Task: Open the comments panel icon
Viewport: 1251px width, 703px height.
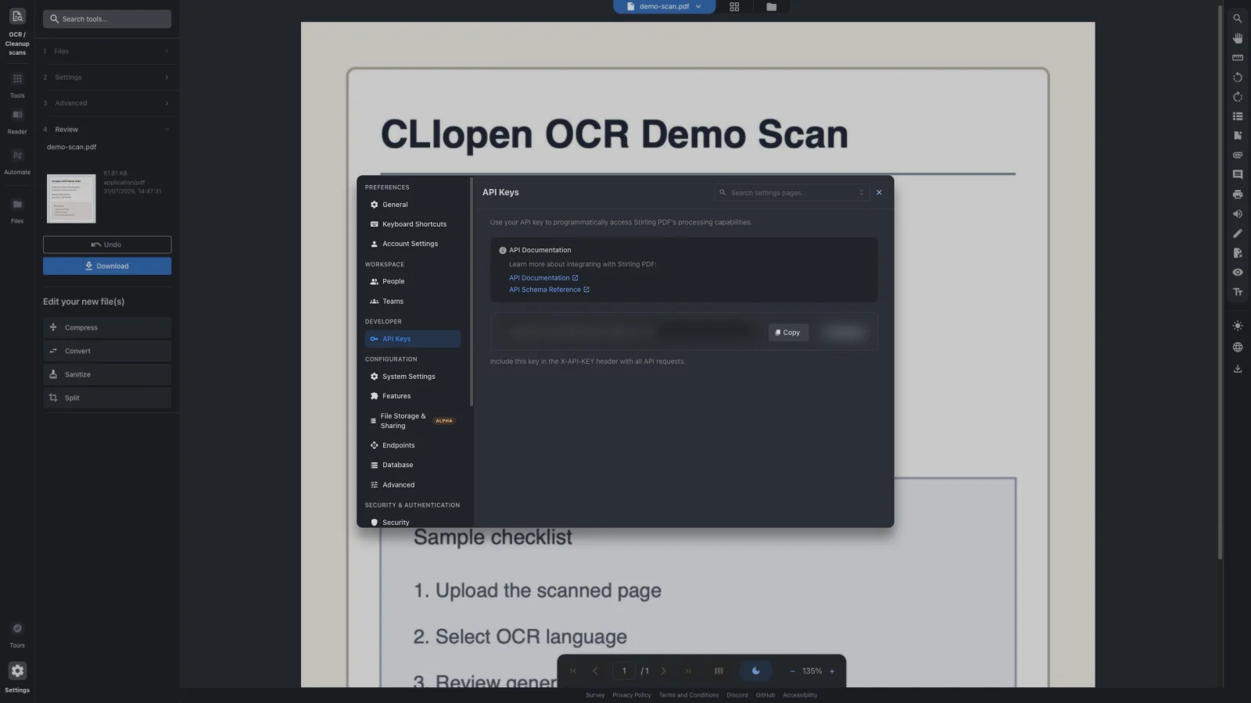Action: coord(1237,174)
